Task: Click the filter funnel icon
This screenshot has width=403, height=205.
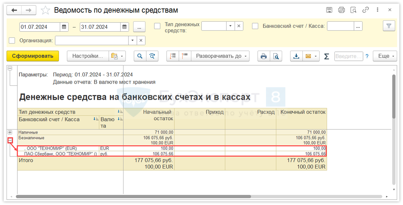Action: (x=389, y=26)
